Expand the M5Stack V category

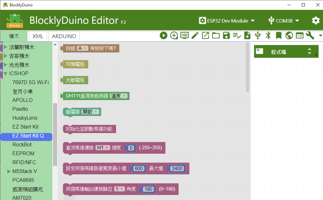(9, 171)
